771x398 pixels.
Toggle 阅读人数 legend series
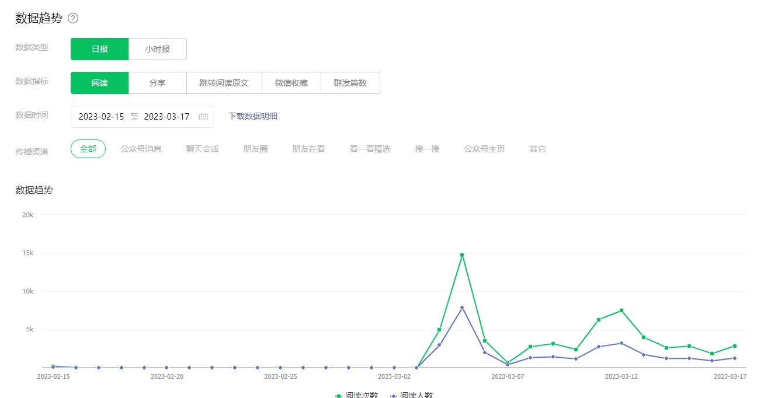pos(412,395)
